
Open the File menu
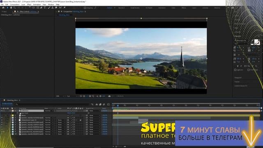2,5
